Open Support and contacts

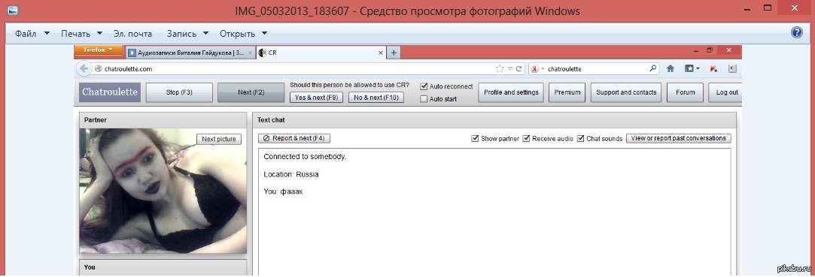tap(626, 92)
